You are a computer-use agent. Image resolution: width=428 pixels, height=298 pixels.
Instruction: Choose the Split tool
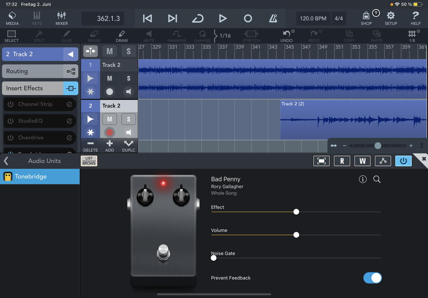pos(39,36)
